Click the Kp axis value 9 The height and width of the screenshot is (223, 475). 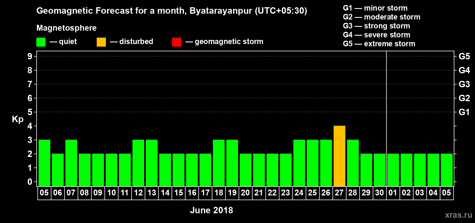(x=30, y=56)
